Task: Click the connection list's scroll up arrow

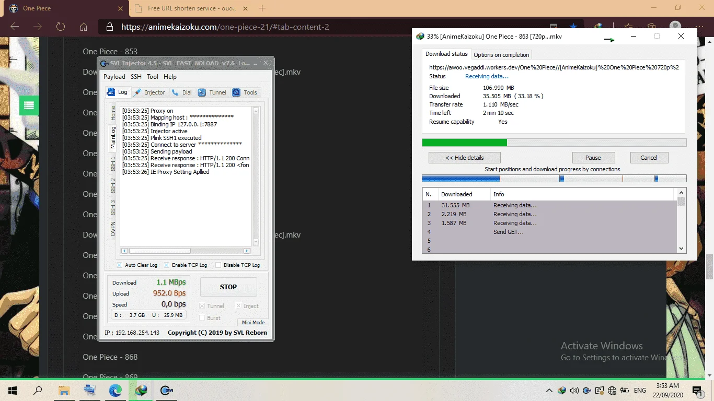Action: click(x=681, y=193)
